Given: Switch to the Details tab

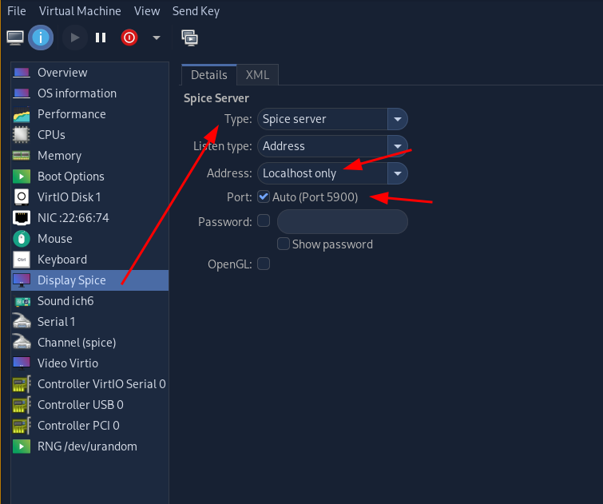Looking at the screenshot, I should (208, 74).
